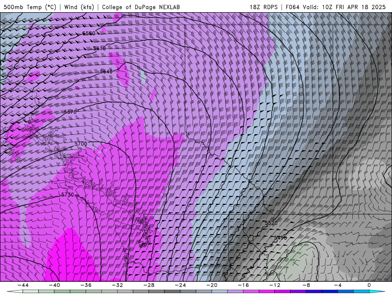Viewport: 392px width, 294px height.
Task: Select the 5700 height contour label
Action: 81,144
